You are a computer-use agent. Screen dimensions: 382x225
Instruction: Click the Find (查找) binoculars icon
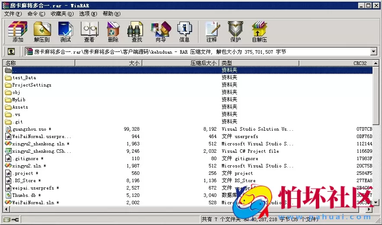coord(136,32)
